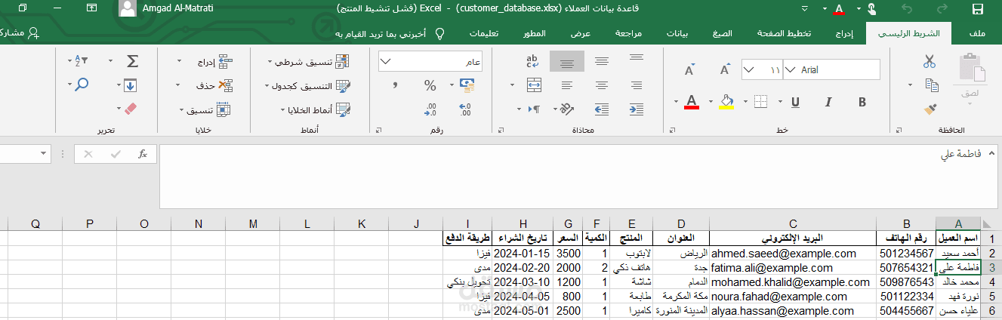The width and height of the screenshot is (1002, 320).
Task: Open Sort and Filter A-Z icon
Action: [80, 61]
